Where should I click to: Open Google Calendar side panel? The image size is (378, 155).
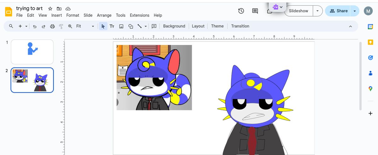pyautogui.click(x=370, y=27)
